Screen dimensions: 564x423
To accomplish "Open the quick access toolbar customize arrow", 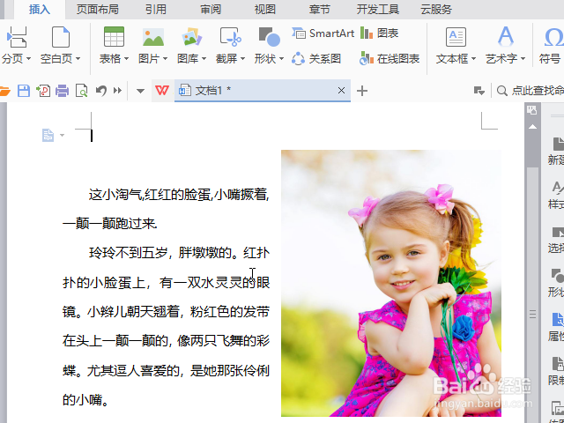I will tap(140, 91).
